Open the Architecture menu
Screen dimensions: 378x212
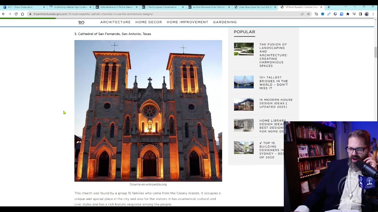tap(115, 22)
